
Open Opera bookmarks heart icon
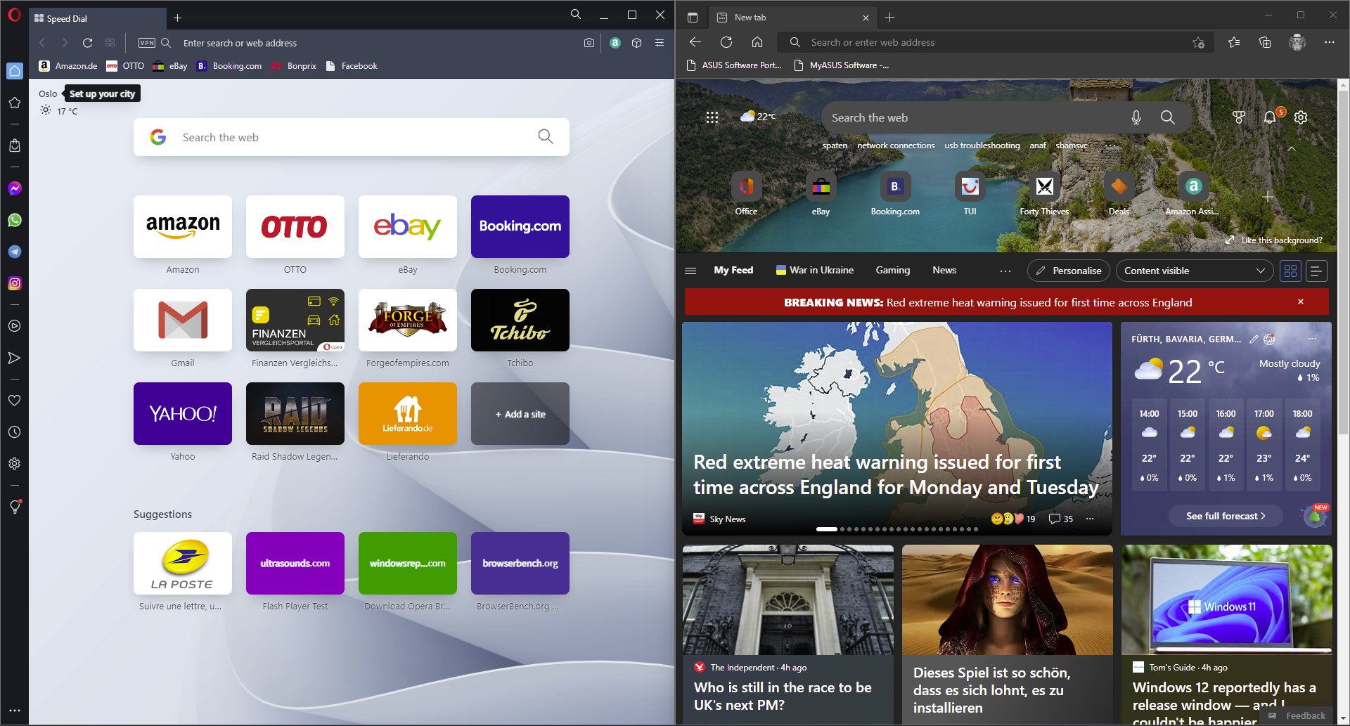tap(14, 400)
